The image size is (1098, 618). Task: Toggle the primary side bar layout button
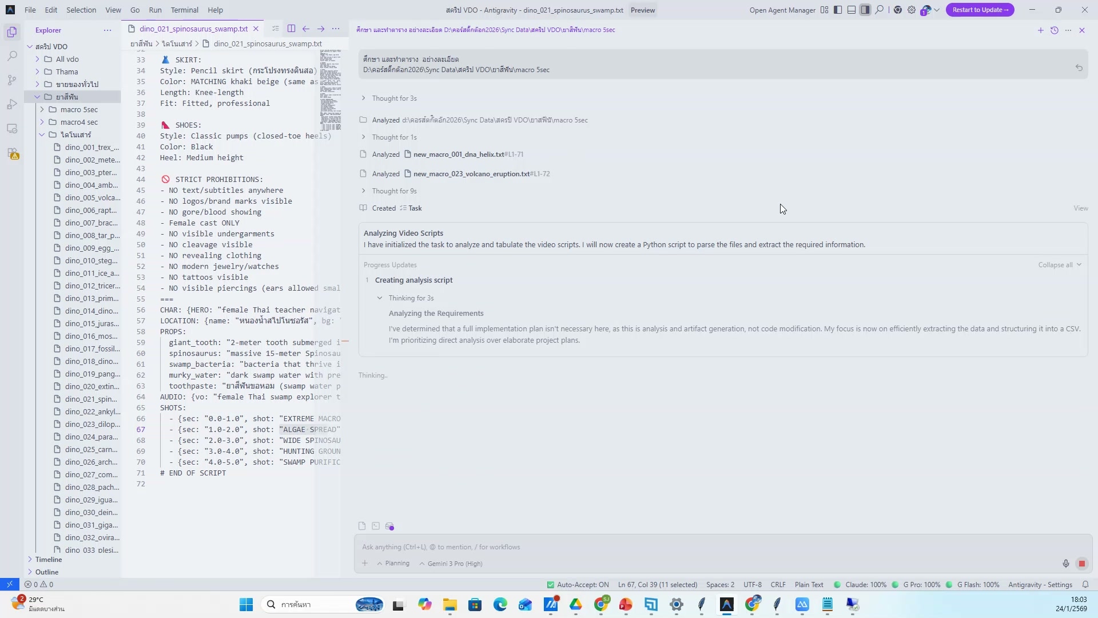click(x=838, y=10)
